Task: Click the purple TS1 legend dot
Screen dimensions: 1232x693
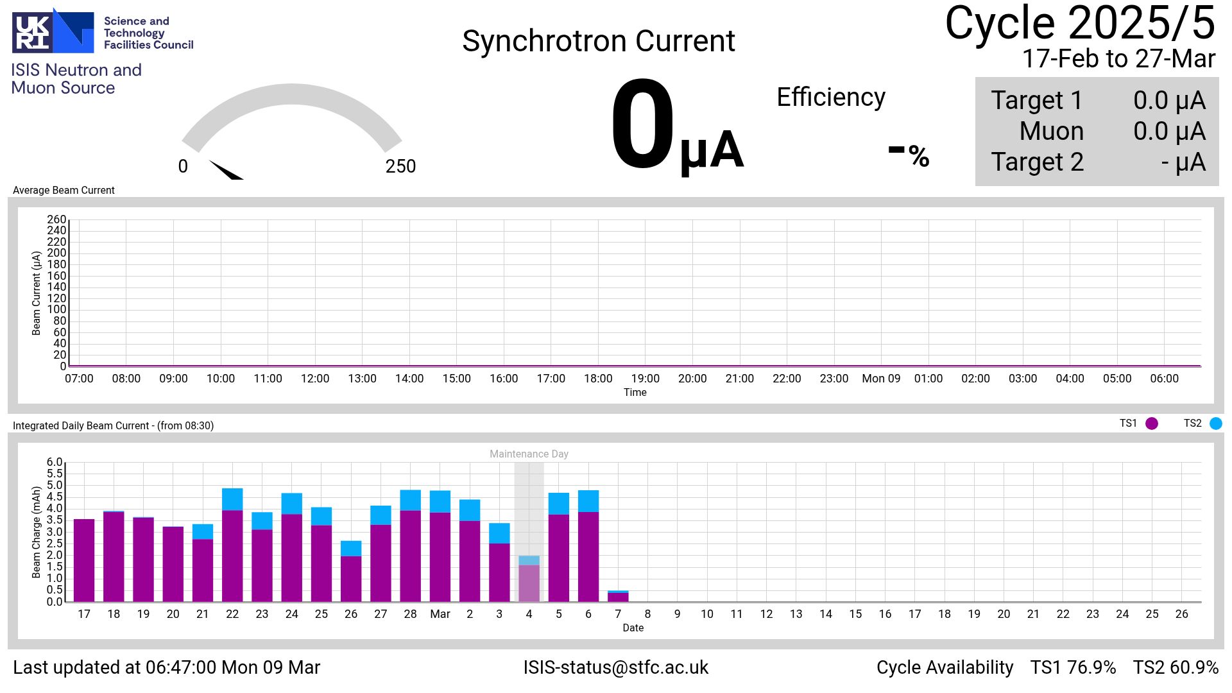Action: (x=1152, y=424)
